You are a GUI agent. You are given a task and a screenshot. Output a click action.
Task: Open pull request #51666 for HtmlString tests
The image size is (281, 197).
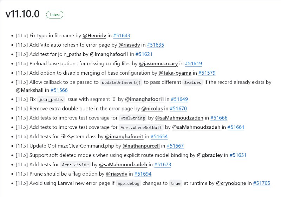219,118
